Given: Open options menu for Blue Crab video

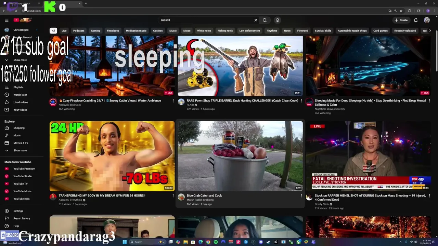Looking at the screenshot, I should 301,196.
